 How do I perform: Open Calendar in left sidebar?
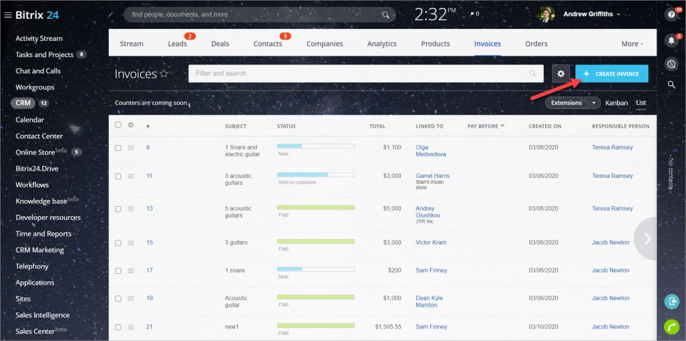(30, 119)
